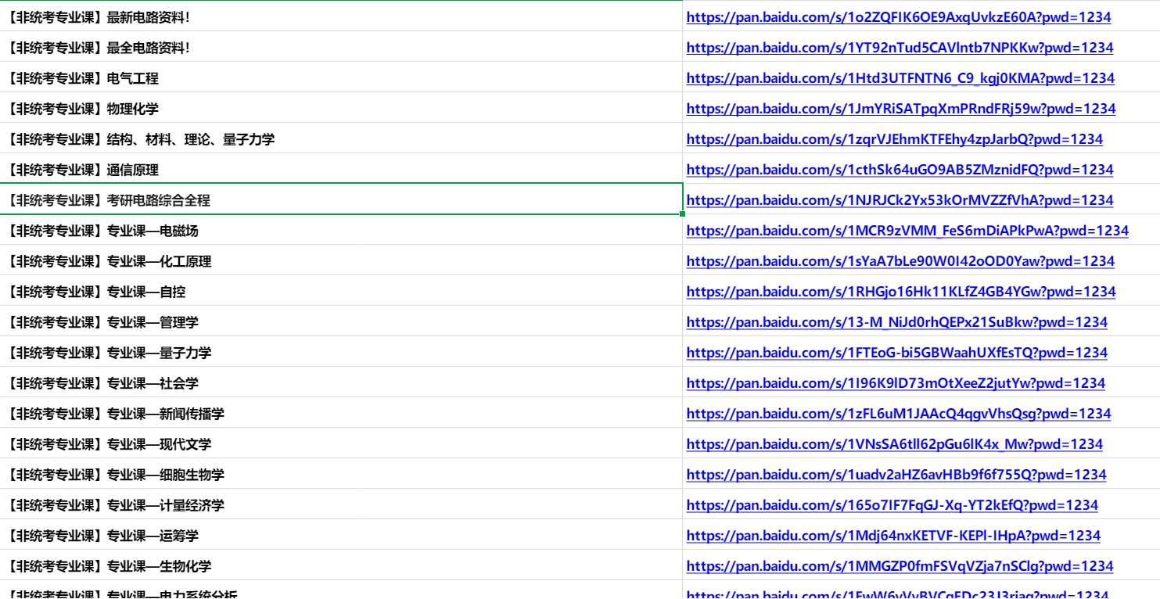Viewport: 1160px width, 599px height.
Task: Select the cell 专业课—生物化学
Action: pyautogui.click(x=341, y=565)
